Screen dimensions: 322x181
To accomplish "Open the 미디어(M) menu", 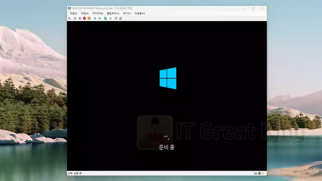I will [98, 13].
